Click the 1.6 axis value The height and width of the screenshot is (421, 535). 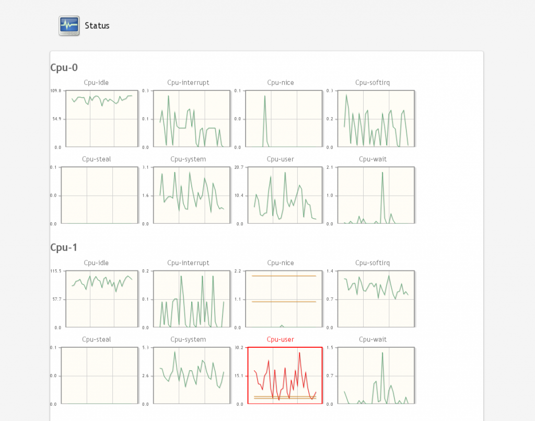coord(146,196)
